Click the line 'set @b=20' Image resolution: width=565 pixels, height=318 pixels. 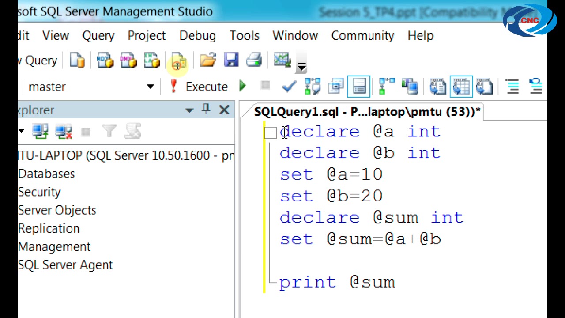pos(331,196)
